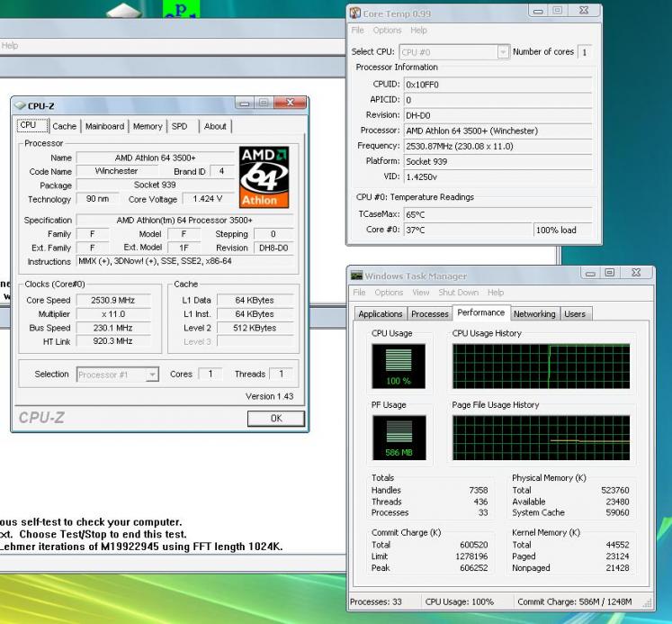Click the PF Usage 586 MB meter
The height and width of the screenshot is (624, 672).
point(399,438)
